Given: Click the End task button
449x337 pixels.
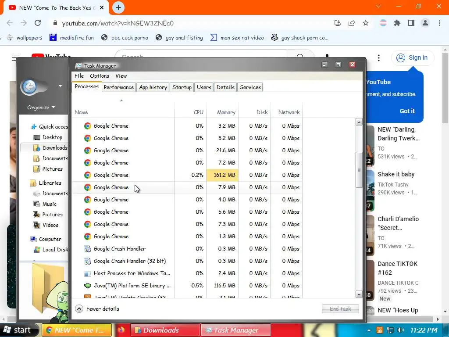Looking at the screenshot, I should click(340, 308).
